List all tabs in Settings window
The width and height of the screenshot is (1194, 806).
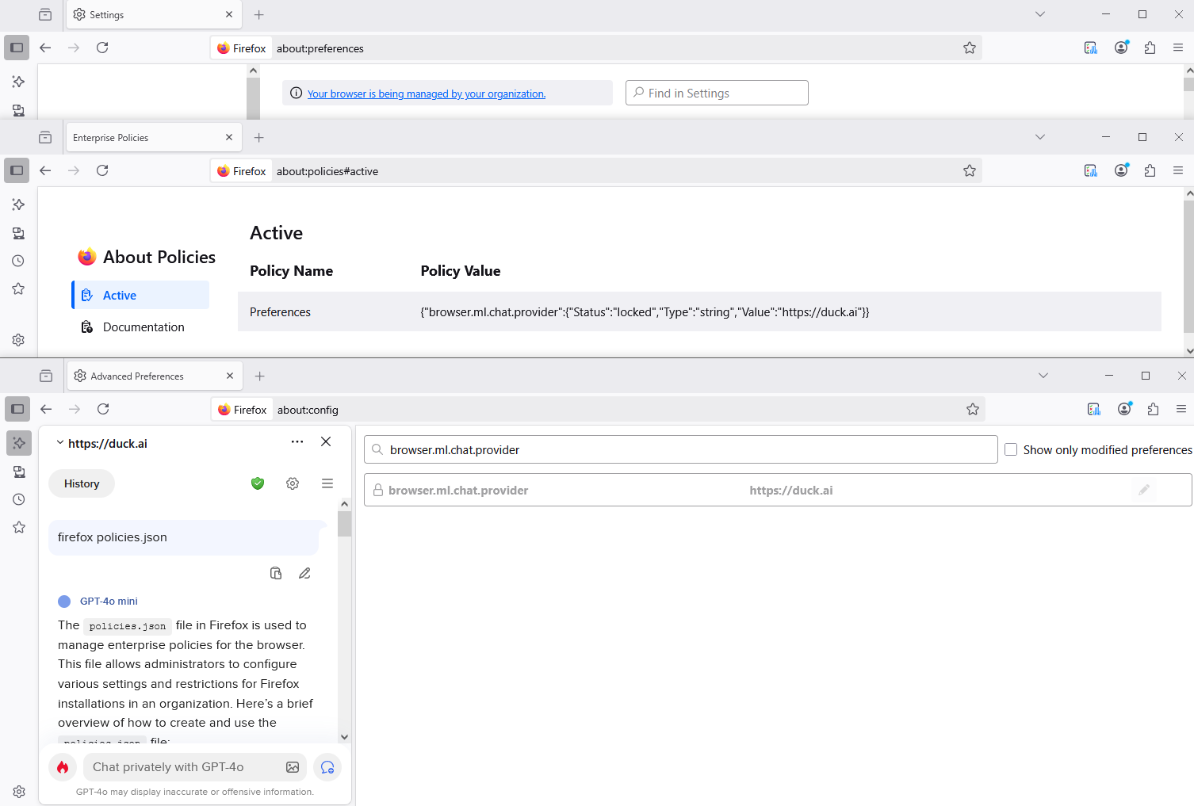pyautogui.click(x=1040, y=14)
